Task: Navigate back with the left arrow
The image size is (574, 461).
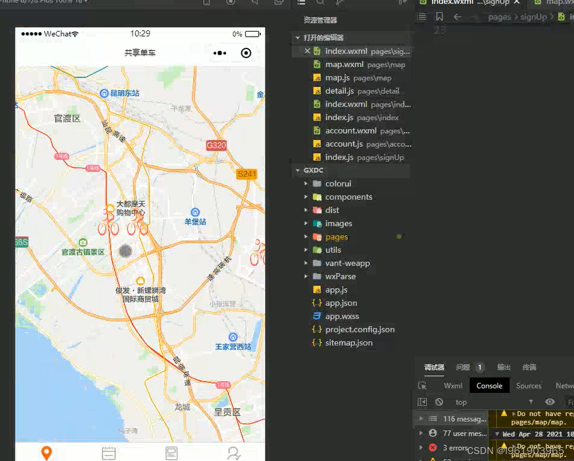Action: point(458,16)
